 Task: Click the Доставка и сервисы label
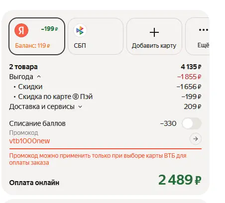[42, 106]
